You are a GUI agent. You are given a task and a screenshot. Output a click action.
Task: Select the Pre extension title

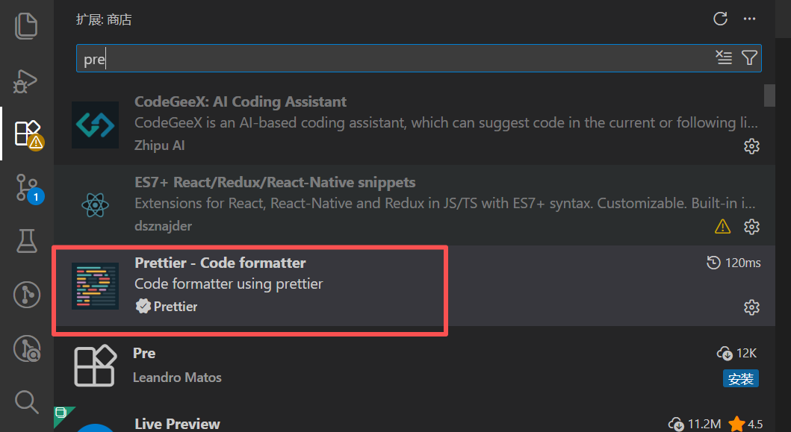click(x=144, y=354)
